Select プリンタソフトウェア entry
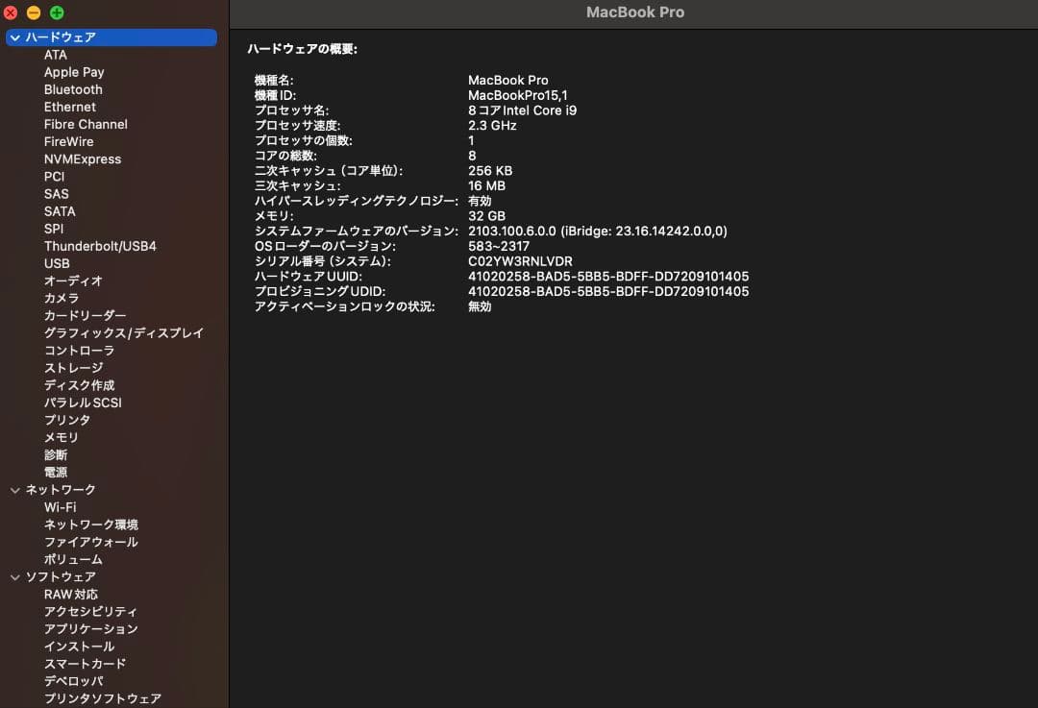Image resolution: width=1038 pixels, height=708 pixels. click(103, 698)
